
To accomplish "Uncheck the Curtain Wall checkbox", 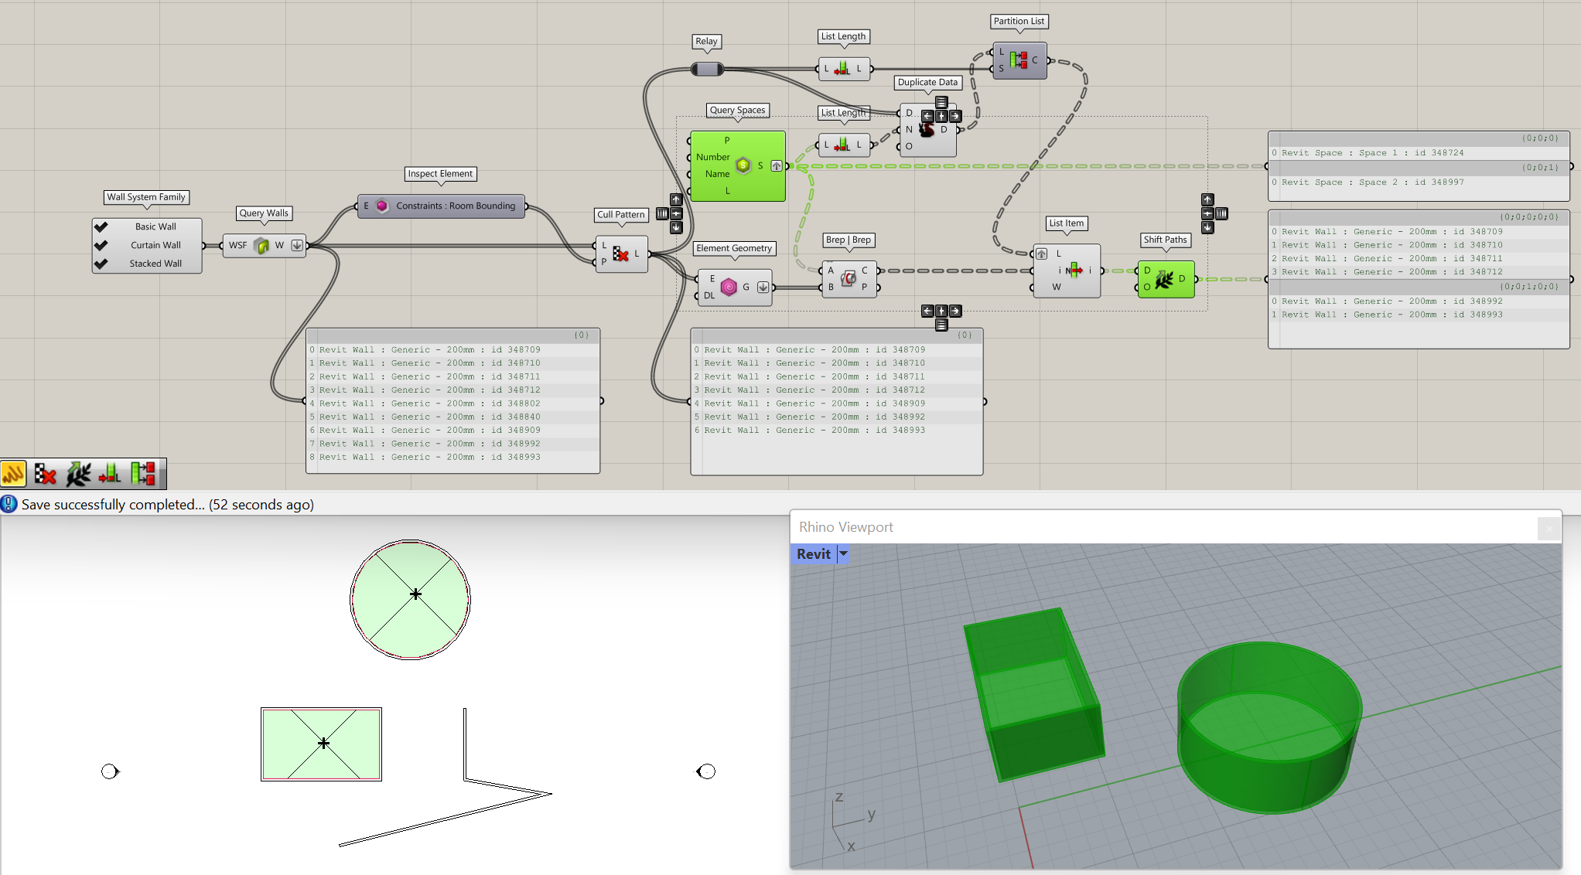I will [x=101, y=245].
